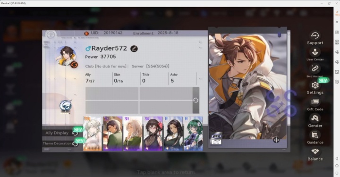This screenshot has height=177, width=340.
Task: Open the Gift Code icon
Action: pos(315,102)
